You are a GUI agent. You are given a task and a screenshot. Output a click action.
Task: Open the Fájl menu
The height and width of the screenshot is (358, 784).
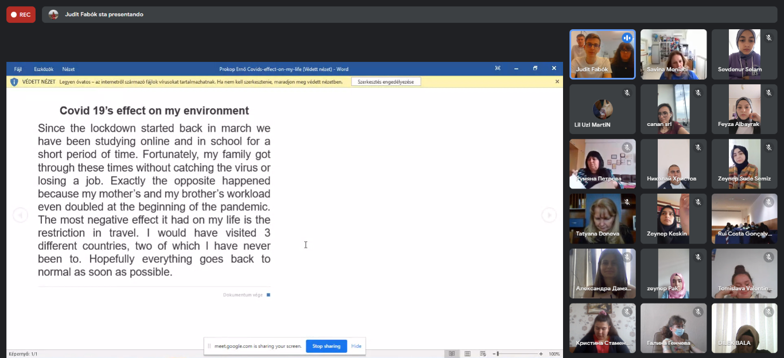click(18, 69)
